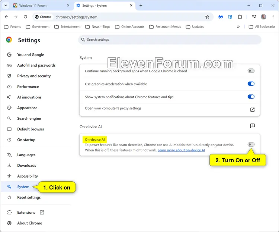Close the Windows 11 Forum tab

68,6
